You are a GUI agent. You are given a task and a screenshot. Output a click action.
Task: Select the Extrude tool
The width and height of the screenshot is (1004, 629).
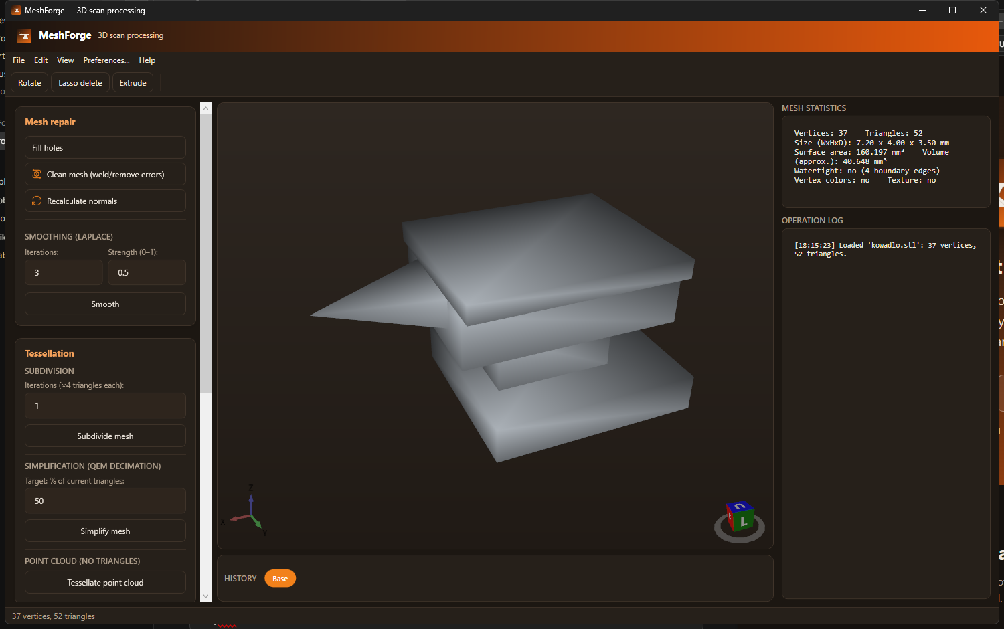pyautogui.click(x=133, y=83)
